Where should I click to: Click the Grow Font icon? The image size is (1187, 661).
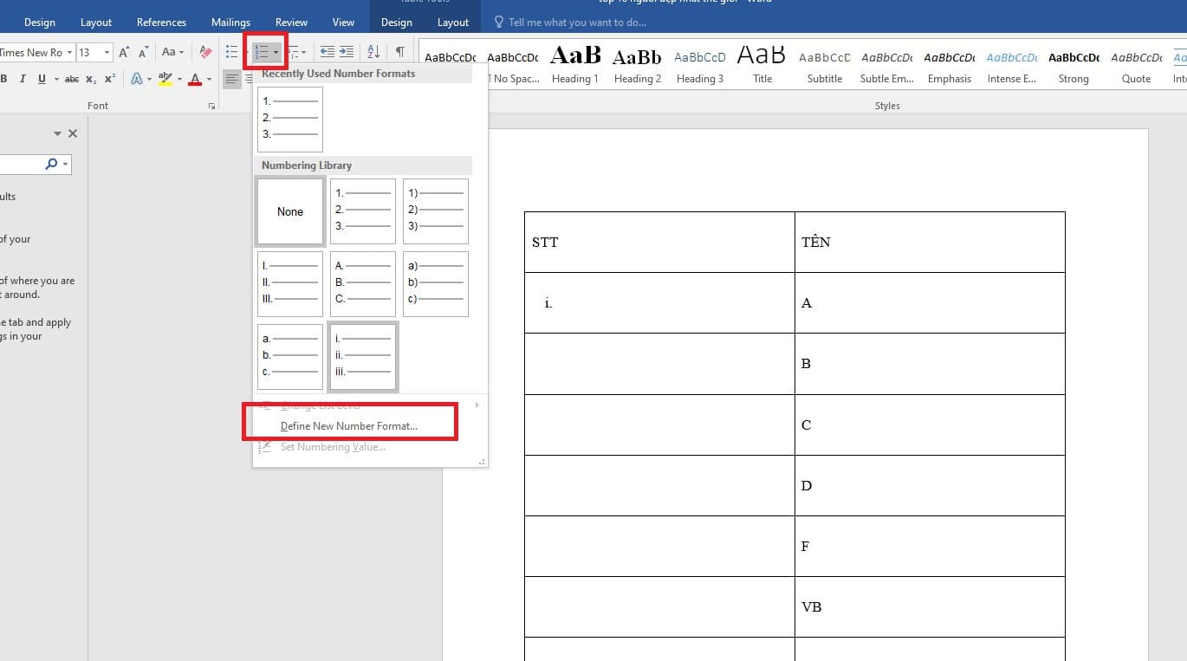[124, 52]
